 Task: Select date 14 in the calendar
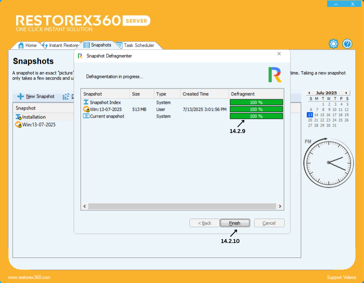(316, 115)
